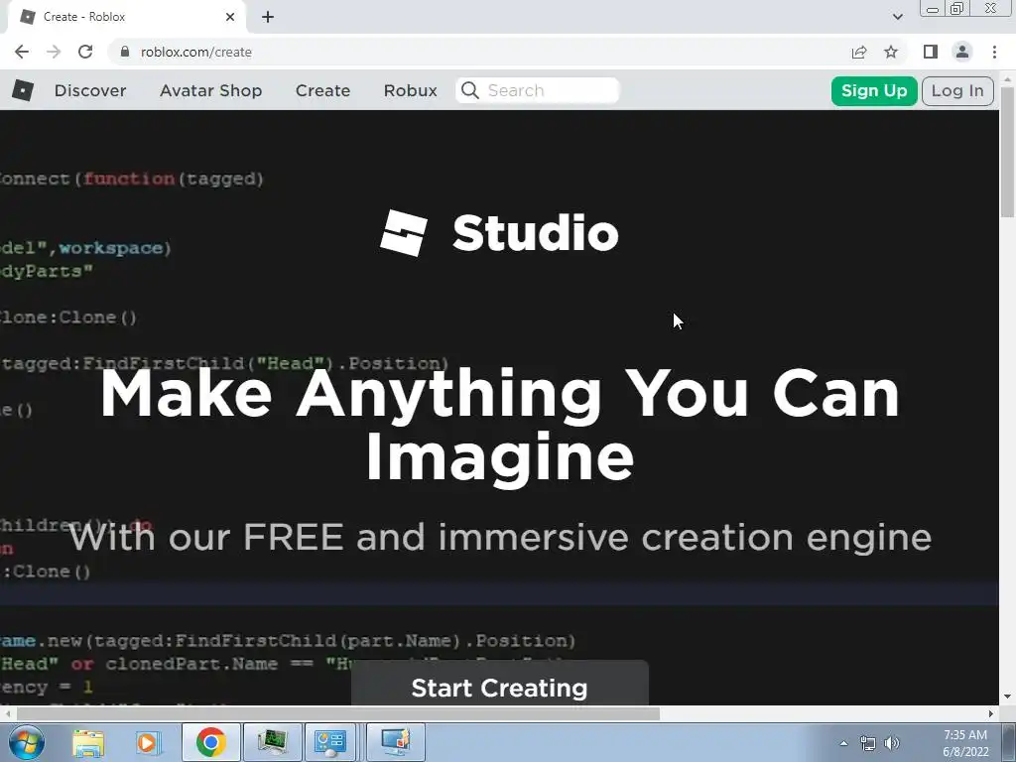
Task: Open the monitor-chip taskbar application
Action: (272, 742)
